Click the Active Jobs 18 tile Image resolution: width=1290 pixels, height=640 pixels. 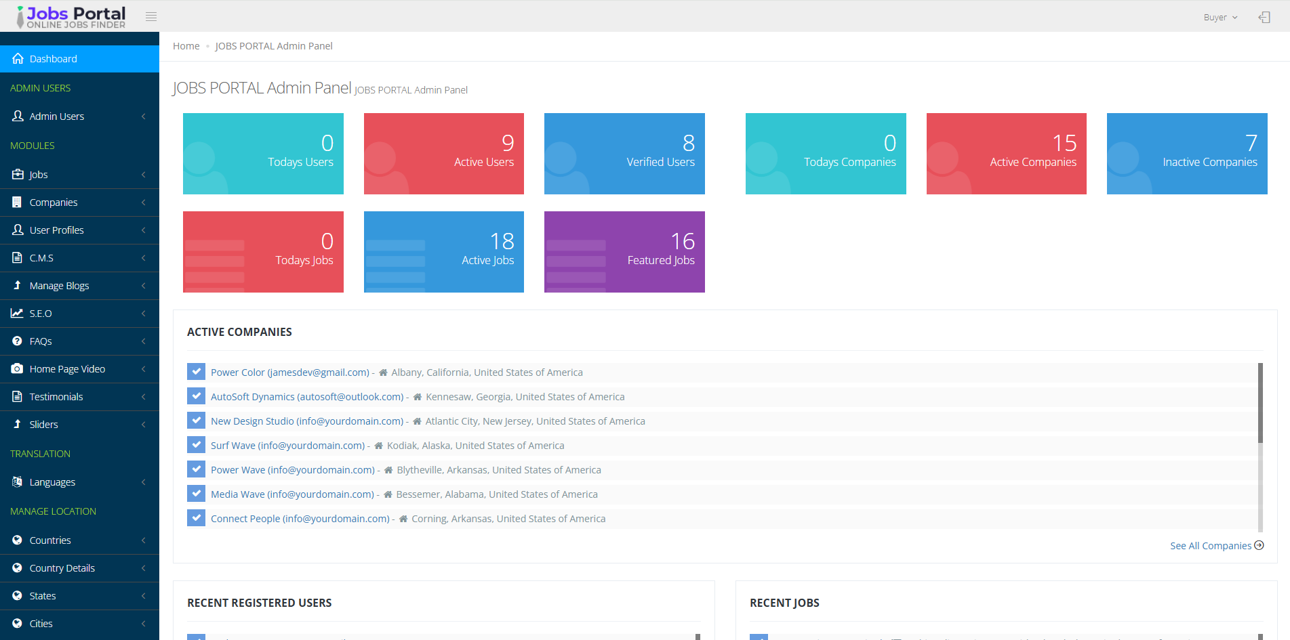(443, 251)
